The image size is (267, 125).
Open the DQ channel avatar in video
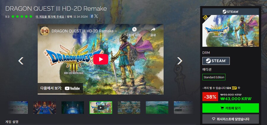tap(44, 31)
